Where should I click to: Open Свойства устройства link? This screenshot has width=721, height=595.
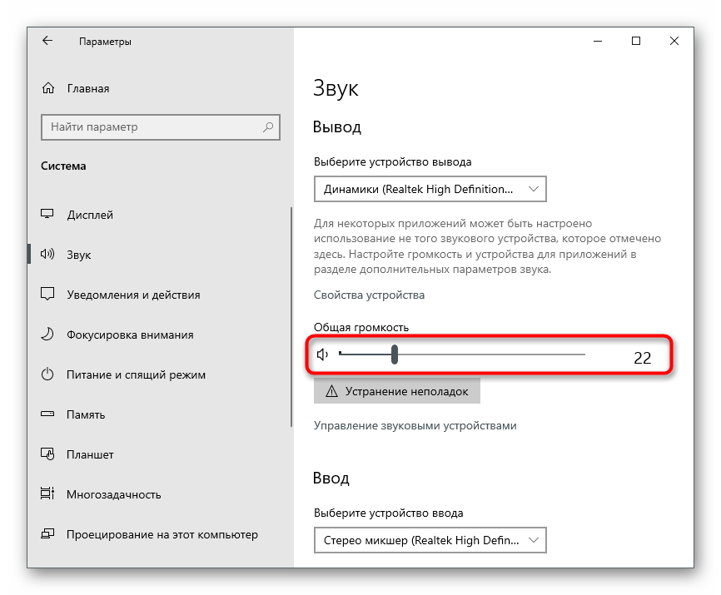pos(369,295)
